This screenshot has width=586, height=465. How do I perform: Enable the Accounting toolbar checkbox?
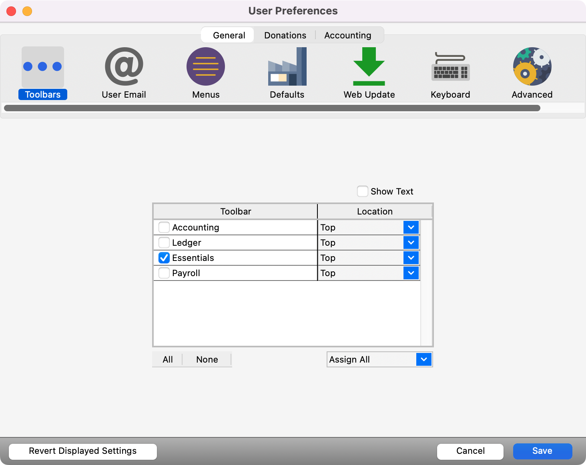[x=164, y=227]
